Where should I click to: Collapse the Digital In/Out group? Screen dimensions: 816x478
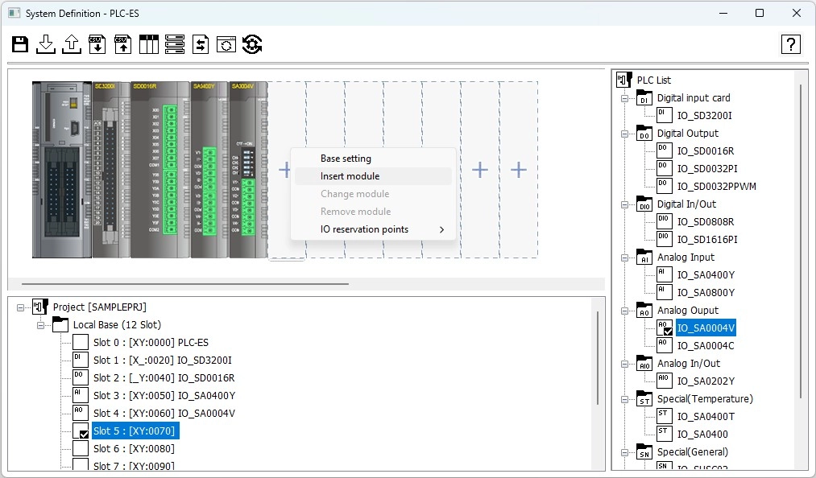pos(624,204)
